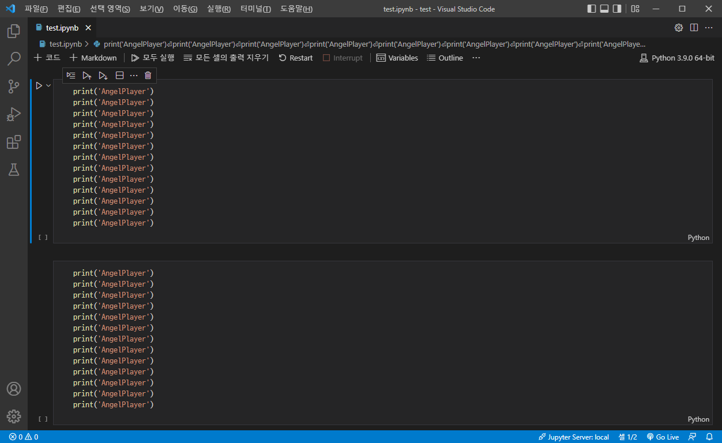Open the 도움말(H) menu

pos(296,9)
